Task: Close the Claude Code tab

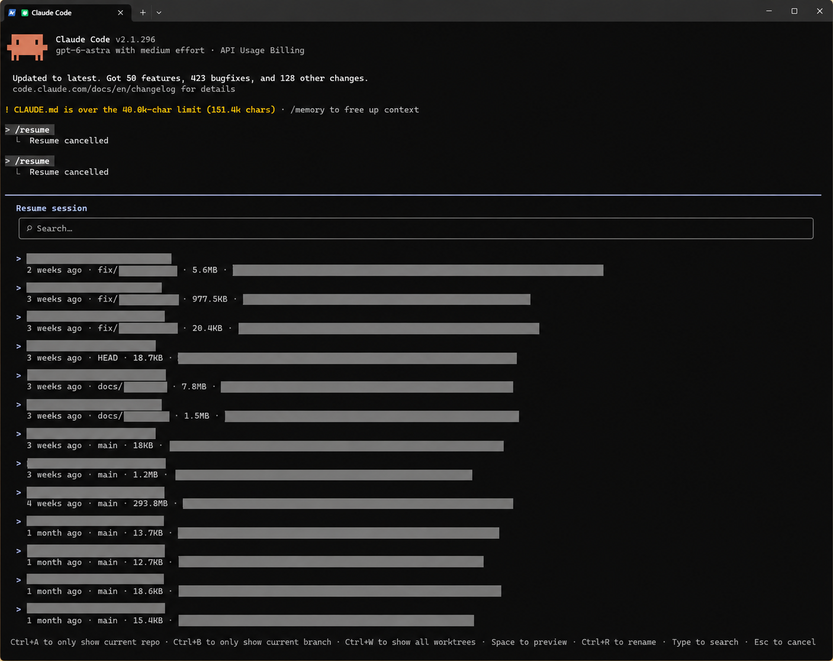Action: pyautogui.click(x=121, y=12)
